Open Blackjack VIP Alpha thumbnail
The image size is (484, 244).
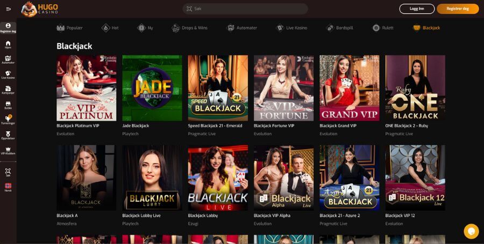pyautogui.click(x=283, y=178)
